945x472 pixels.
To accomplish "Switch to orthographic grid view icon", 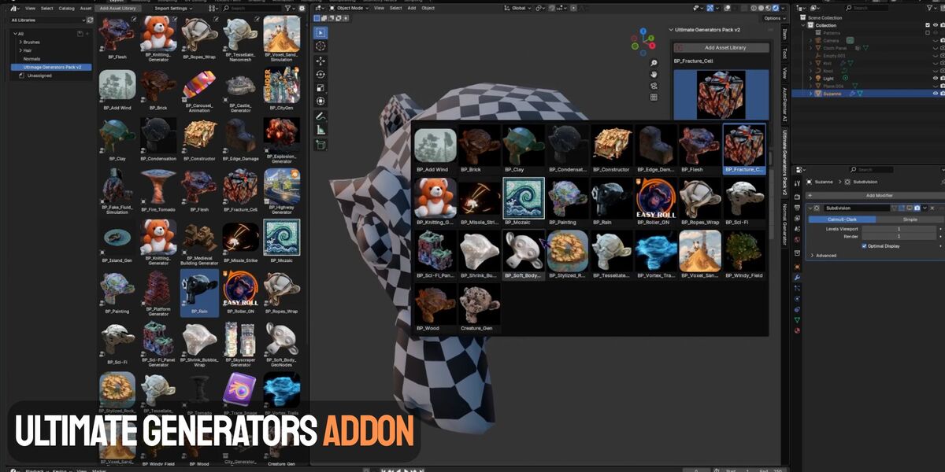I will [x=654, y=98].
